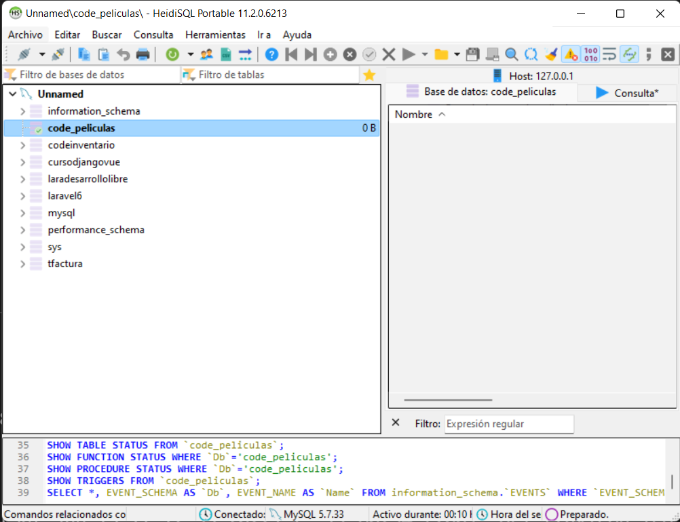Sort by clicking the Nombre column header
The width and height of the screenshot is (680, 522).
pyautogui.click(x=413, y=114)
